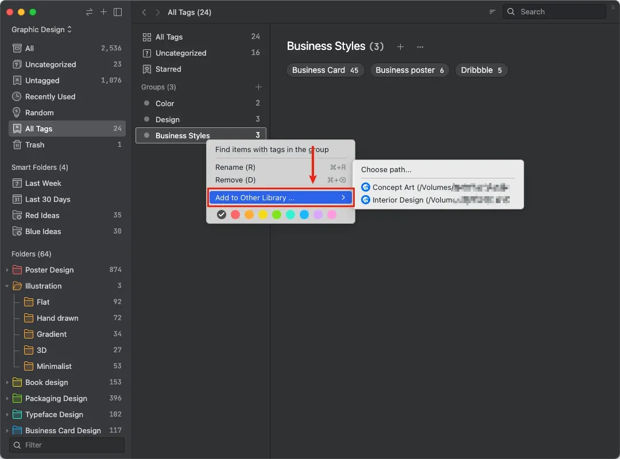This screenshot has width=620, height=459.
Task: Go forward with the right arrow
Action: tap(158, 12)
